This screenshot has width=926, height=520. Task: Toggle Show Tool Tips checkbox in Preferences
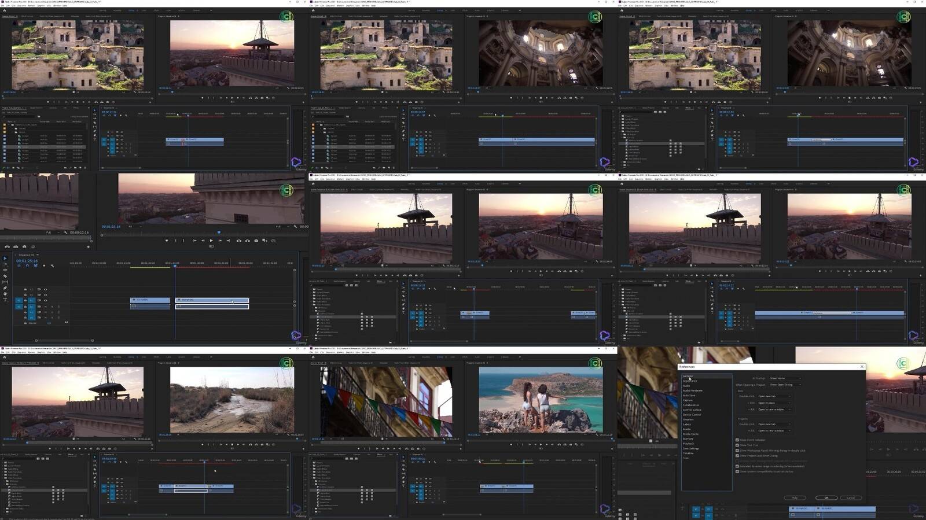point(737,445)
